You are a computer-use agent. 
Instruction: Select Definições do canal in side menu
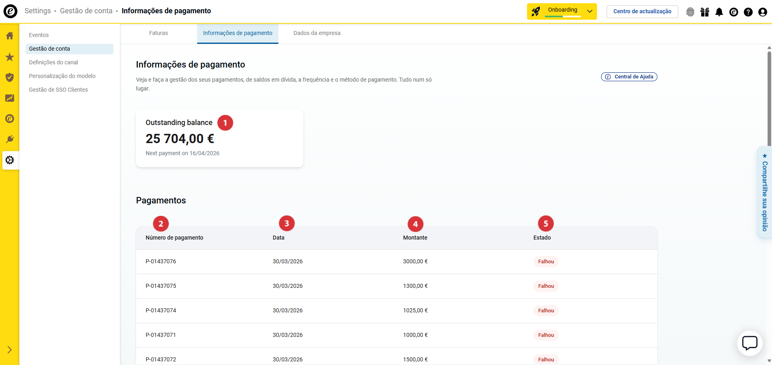54,62
